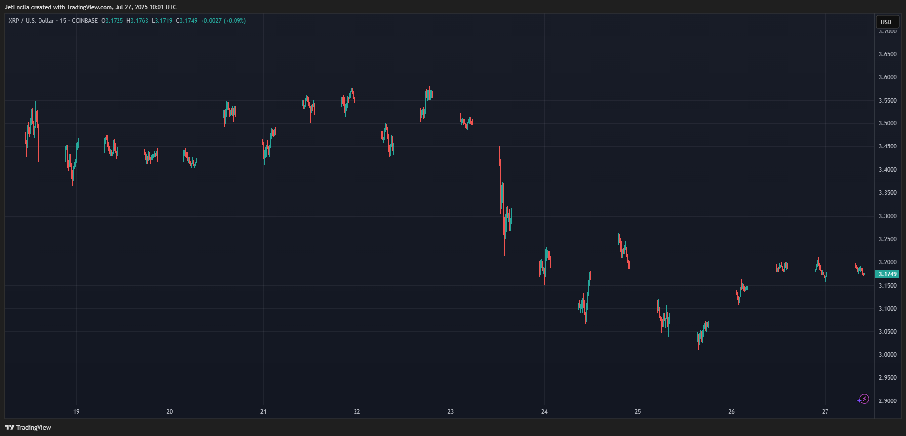Click the 3.6500 price axis label
Viewport: 906px width, 436px height.
(x=887, y=54)
